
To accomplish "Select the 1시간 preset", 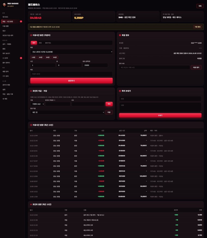I will tap(34, 57).
